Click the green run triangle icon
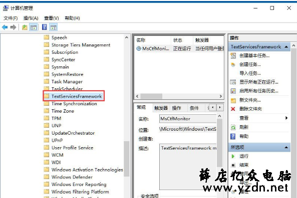Screen dimensions: 297x198 pos(233,156)
